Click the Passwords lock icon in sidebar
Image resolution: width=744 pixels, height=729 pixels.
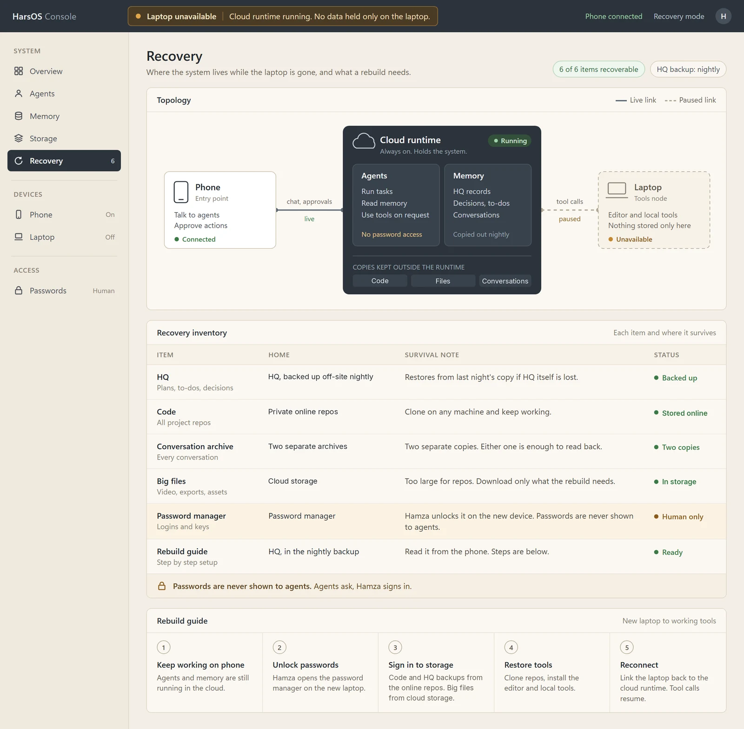19,290
